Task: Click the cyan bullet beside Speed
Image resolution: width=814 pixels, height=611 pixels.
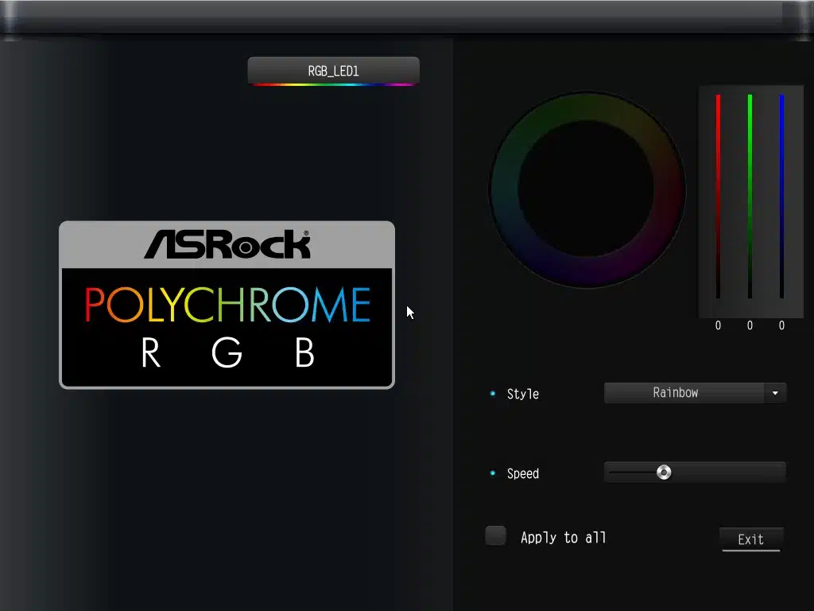Action: [x=493, y=473]
